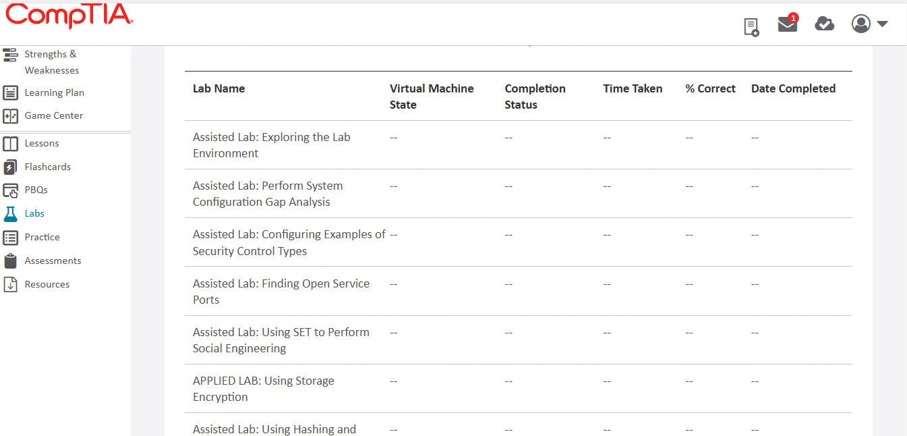
Task: Click the Resources download icon
Action: 10,284
